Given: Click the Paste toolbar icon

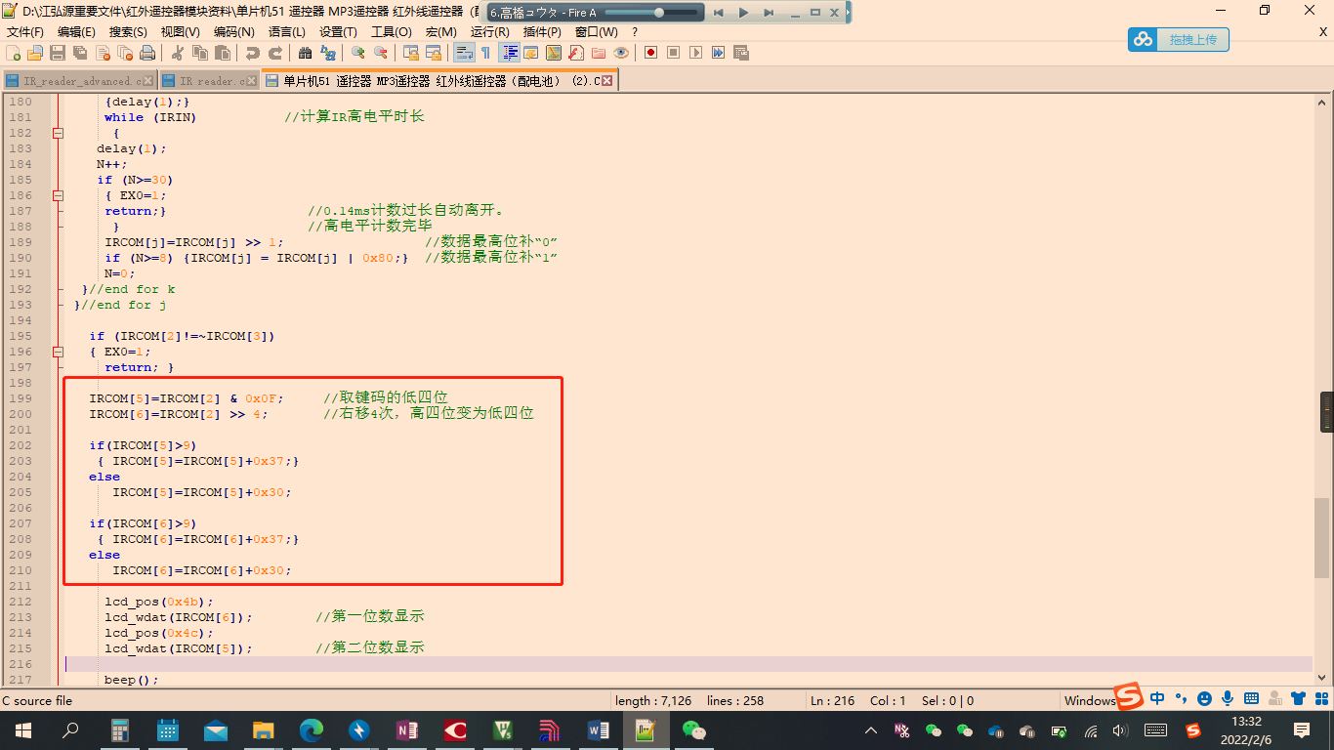Looking at the screenshot, I should pyautogui.click(x=223, y=53).
